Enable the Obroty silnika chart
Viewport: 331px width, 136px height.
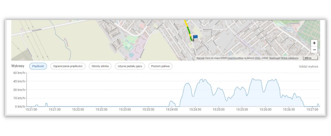tap(100, 66)
